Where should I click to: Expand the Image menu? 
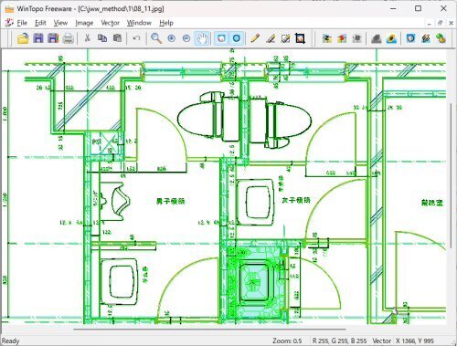[x=84, y=23]
